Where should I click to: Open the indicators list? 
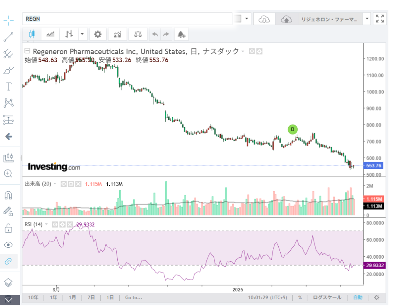tap(117, 34)
